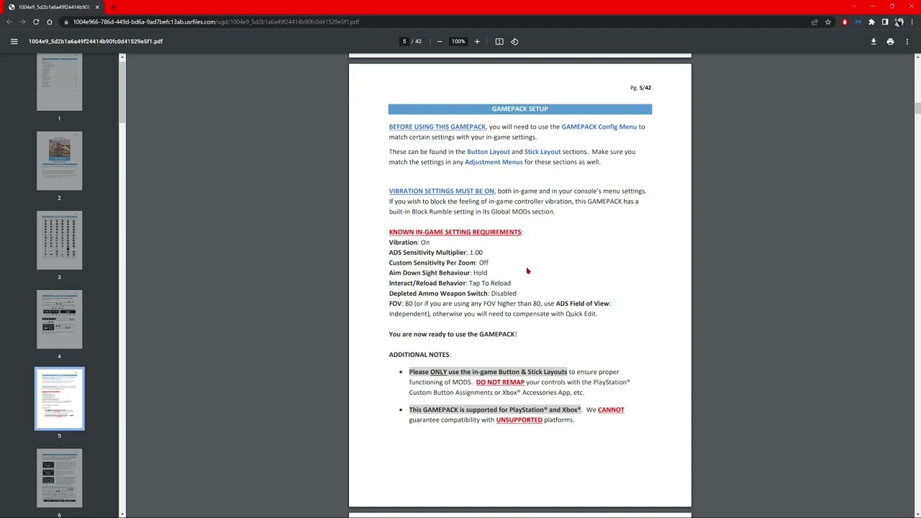921x518 pixels.
Task: Open the profile avatar menu
Action: 899,22
